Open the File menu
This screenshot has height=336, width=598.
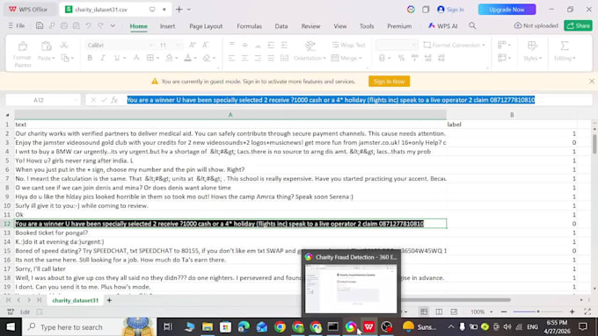(17, 25)
